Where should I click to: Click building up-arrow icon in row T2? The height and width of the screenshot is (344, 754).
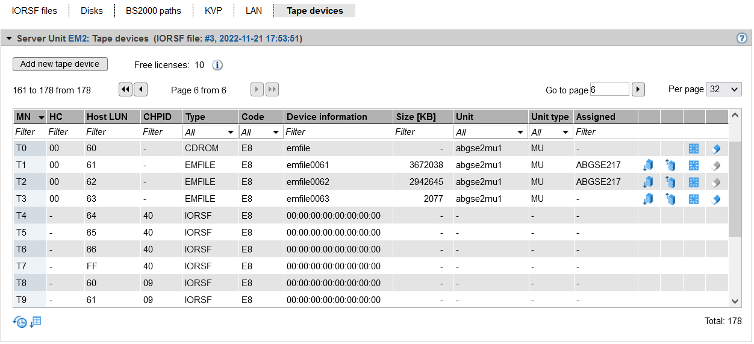click(670, 182)
